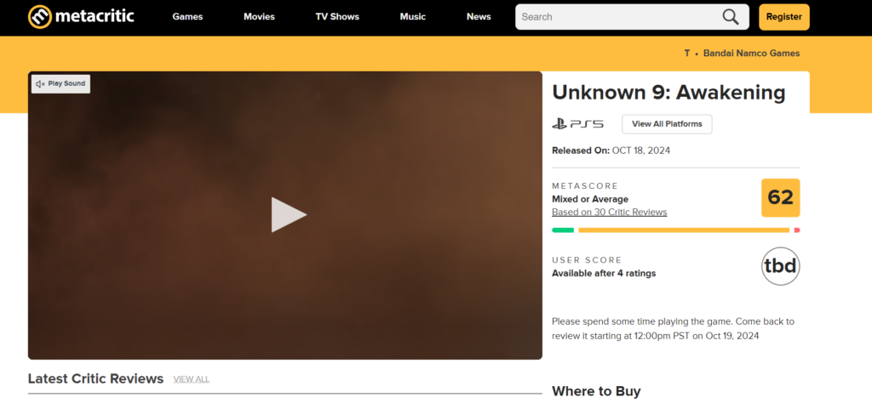Click the tbd user score circle
Image resolution: width=872 pixels, height=403 pixels.
click(x=780, y=266)
